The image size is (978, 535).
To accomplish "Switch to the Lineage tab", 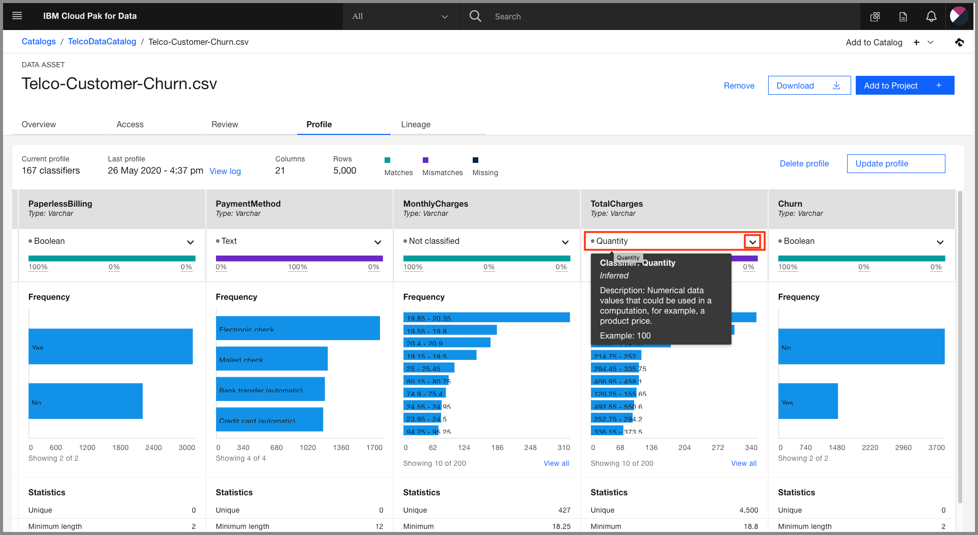I will 416,124.
